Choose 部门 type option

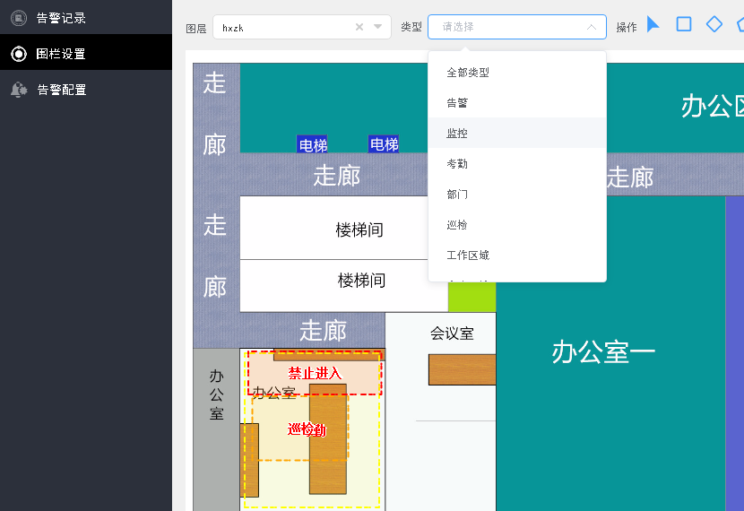[x=517, y=194]
